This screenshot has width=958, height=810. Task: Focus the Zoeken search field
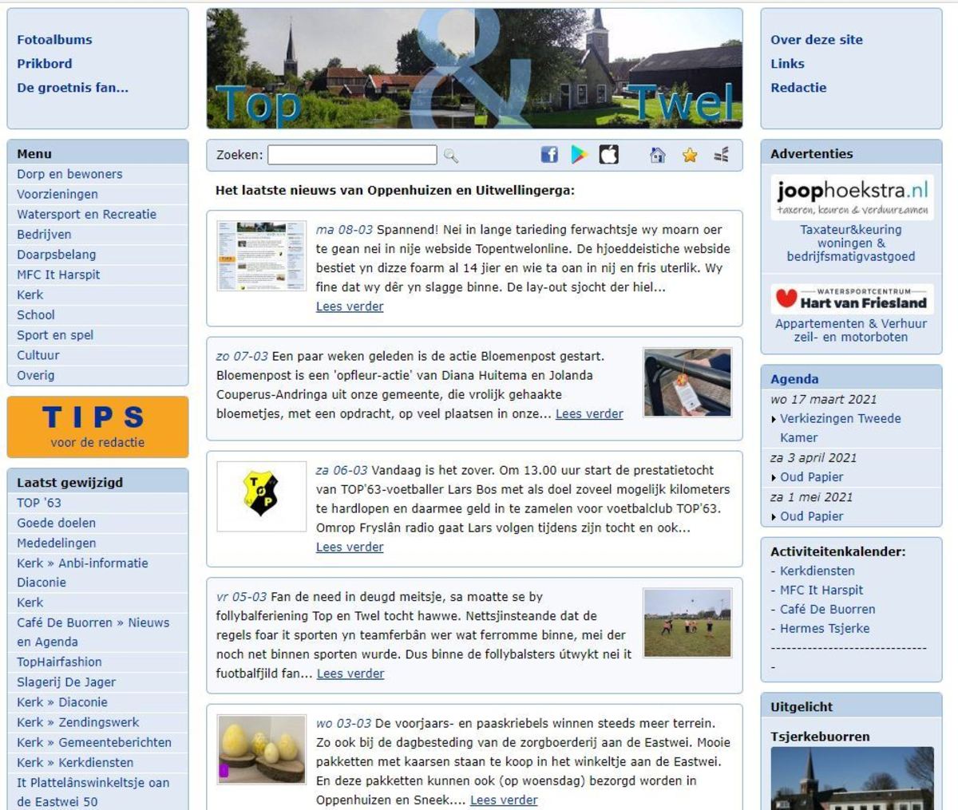click(352, 155)
